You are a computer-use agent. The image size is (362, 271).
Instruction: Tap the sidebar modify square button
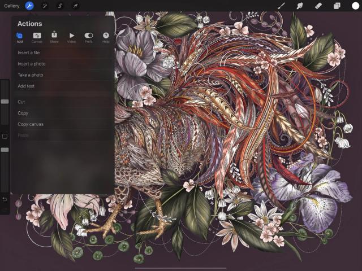5,137
